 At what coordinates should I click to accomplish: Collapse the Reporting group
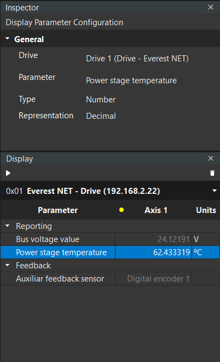coord(8,226)
